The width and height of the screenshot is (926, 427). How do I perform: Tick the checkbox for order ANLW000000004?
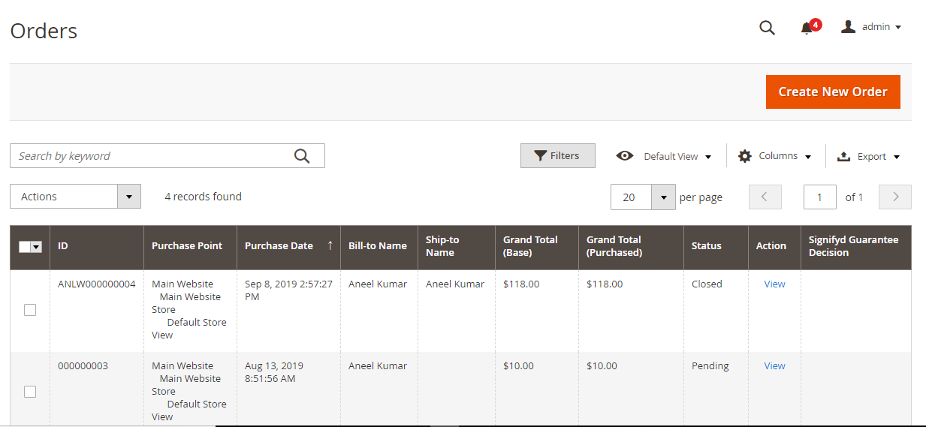coord(30,310)
